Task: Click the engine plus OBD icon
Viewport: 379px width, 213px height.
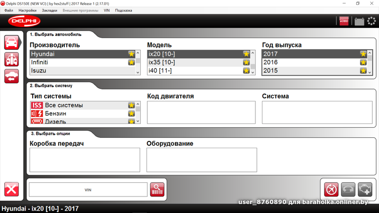Action: pyautogui.click(x=365, y=189)
